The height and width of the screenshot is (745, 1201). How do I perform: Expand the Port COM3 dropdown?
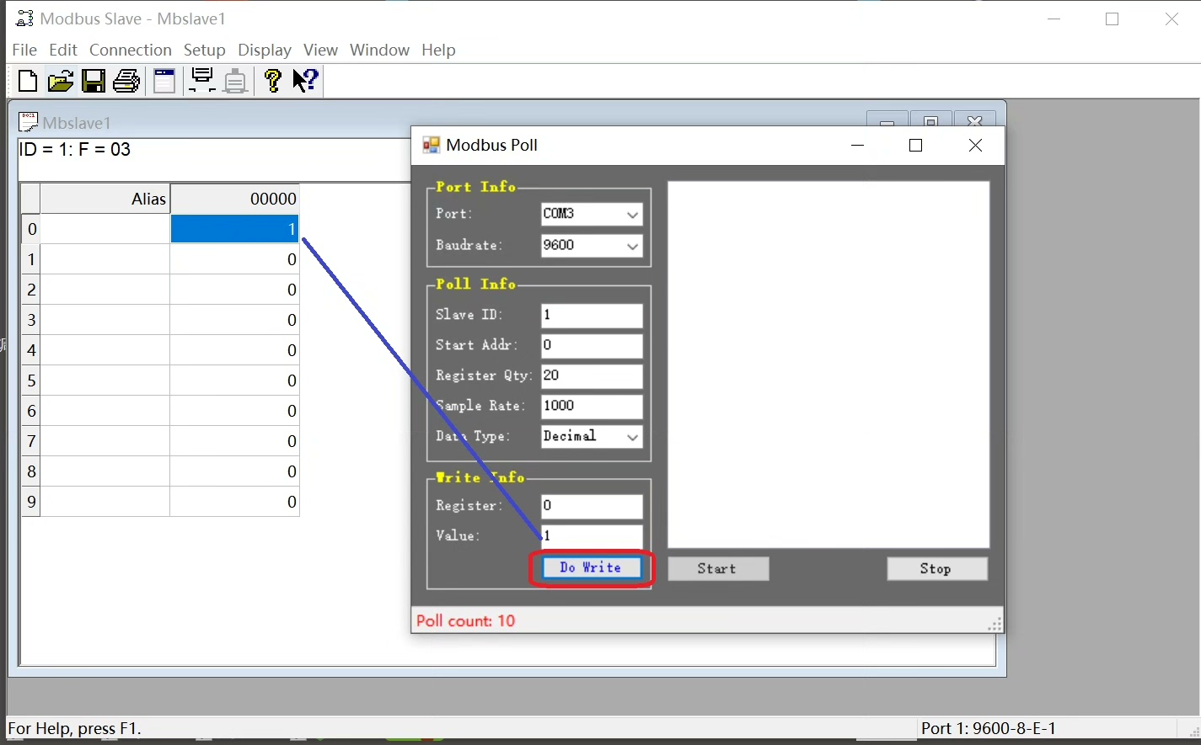click(x=632, y=215)
